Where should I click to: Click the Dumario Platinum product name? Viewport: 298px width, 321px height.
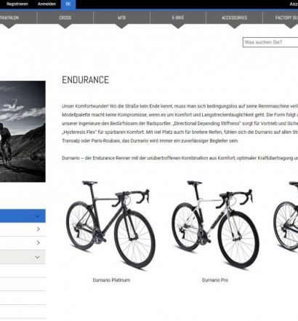(111, 280)
